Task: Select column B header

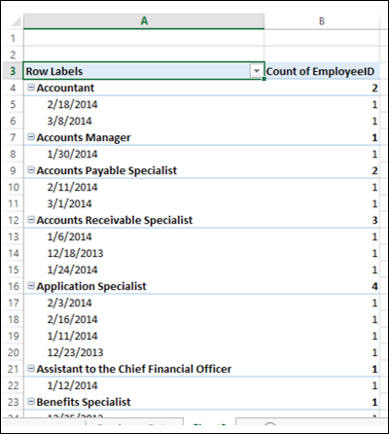Action: (x=322, y=21)
